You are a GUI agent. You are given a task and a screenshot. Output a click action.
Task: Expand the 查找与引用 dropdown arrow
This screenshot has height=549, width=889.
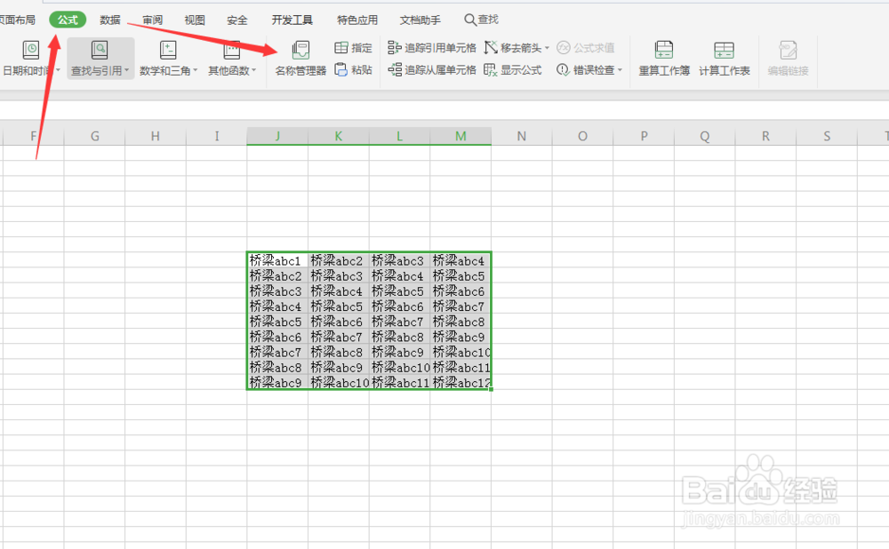[126, 70]
